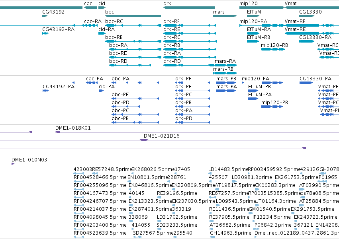Click CG43192-PA protein label
The height and width of the screenshot is (239, 339).
[59, 87]
